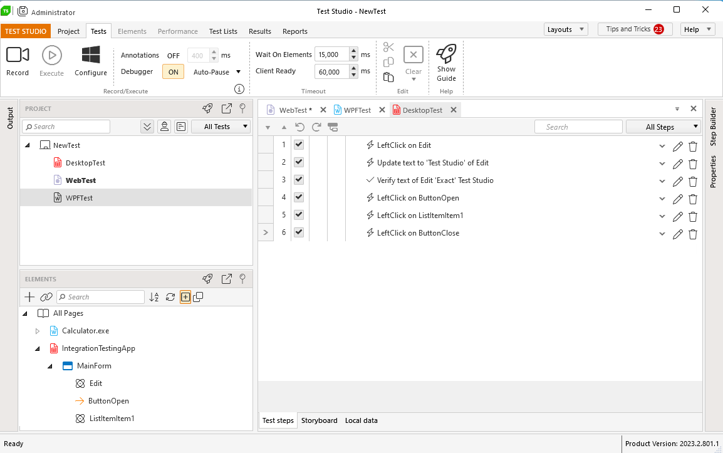The image size is (723, 453).
Task: Expand details of step 'LeftClick on ButtonOpen'
Action: click(x=662, y=199)
